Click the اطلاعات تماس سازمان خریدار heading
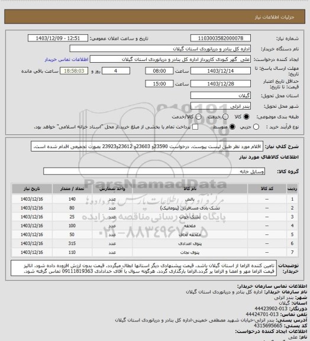The width and height of the screenshot is (310, 341). pos(272,286)
